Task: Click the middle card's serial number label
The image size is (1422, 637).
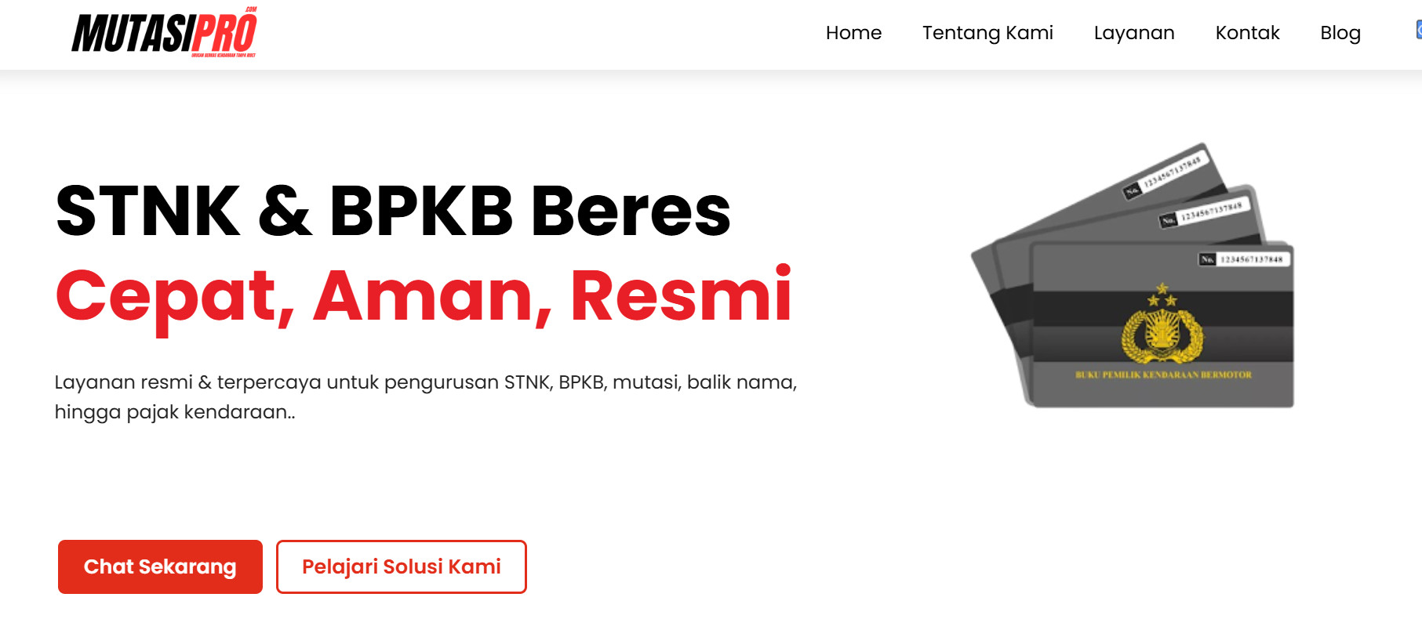Action: 1204,212
